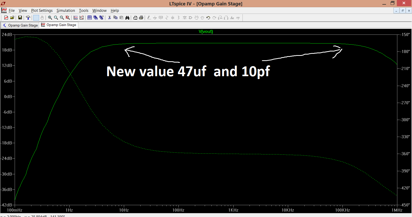Minimize the inner plot document window
Screen dimensions: 412x217
[396, 11]
